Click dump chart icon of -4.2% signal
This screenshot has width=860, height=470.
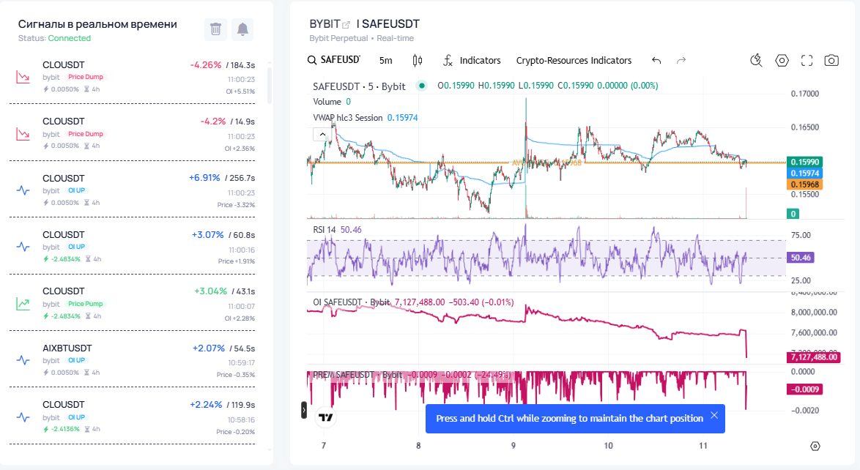[23, 134]
